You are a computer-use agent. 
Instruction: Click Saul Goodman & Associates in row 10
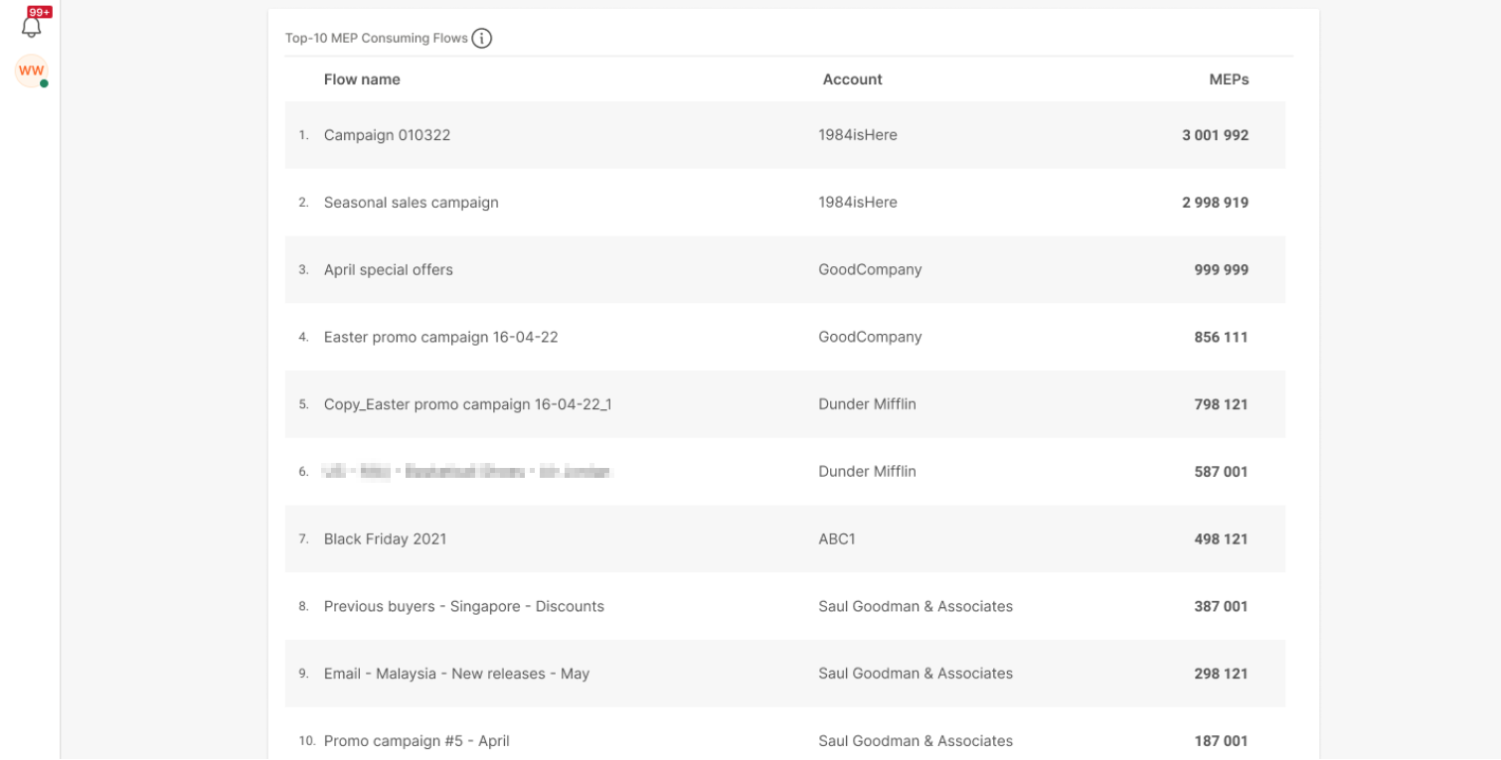tap(916, 741)
